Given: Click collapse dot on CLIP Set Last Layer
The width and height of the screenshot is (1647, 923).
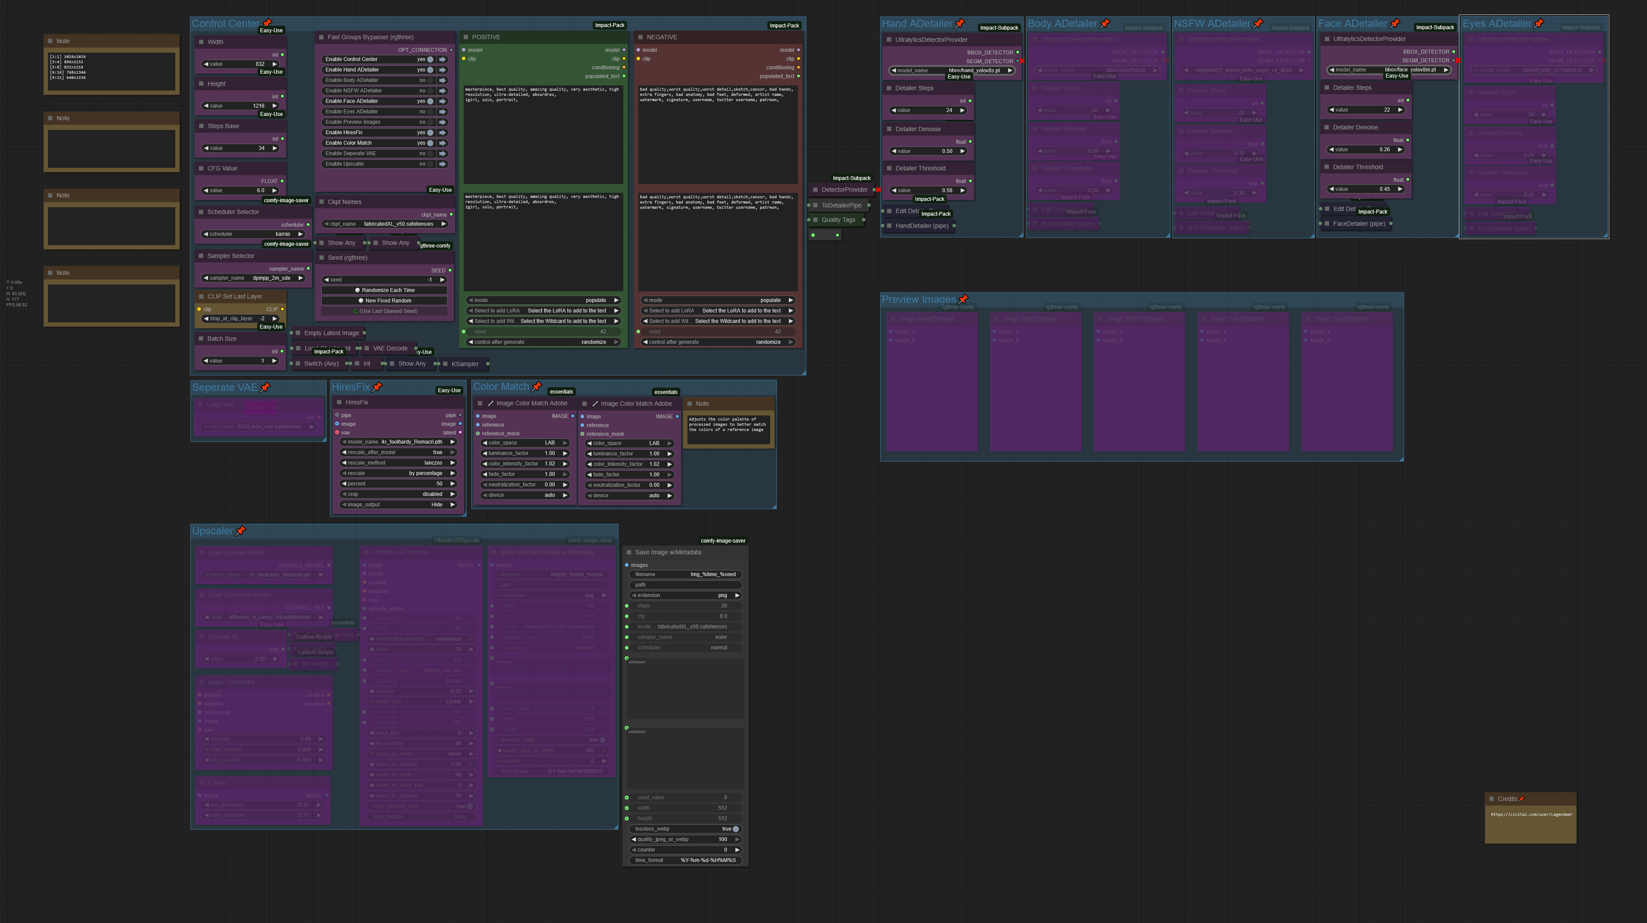Looking at the screenshot, I should click(x=201, y=296).
